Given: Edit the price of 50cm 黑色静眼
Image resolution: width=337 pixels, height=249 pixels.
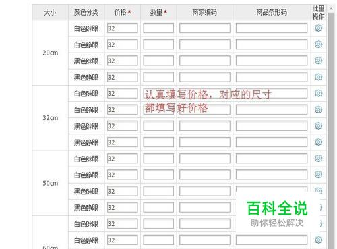Looking at the screenshot, I should [123, 207].
